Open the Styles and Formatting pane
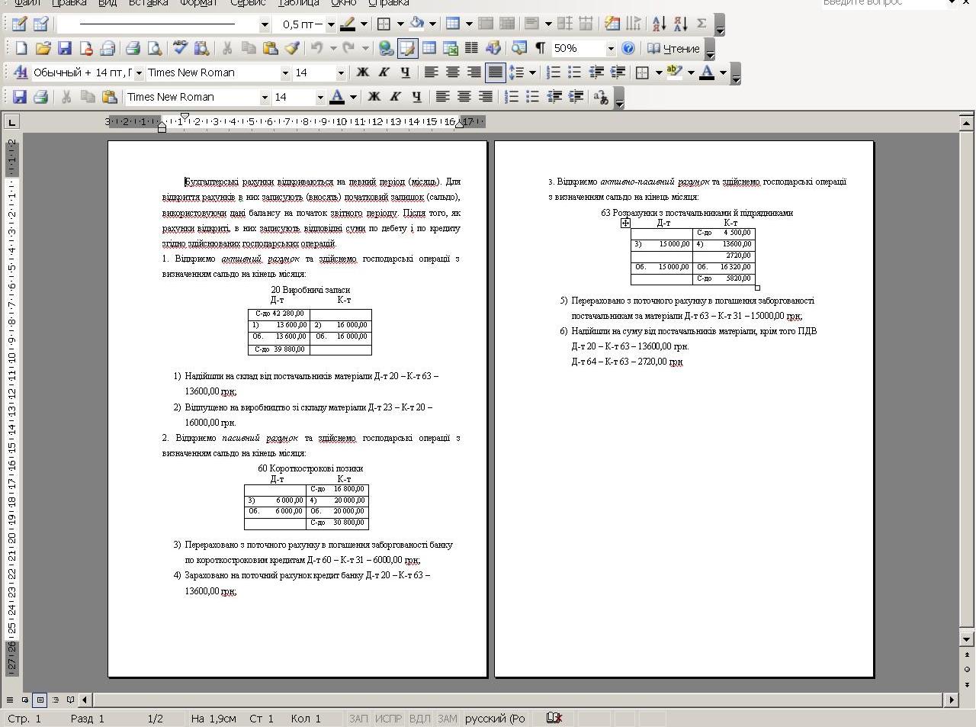The image size is (976, 727). click(x=20, y=72)
